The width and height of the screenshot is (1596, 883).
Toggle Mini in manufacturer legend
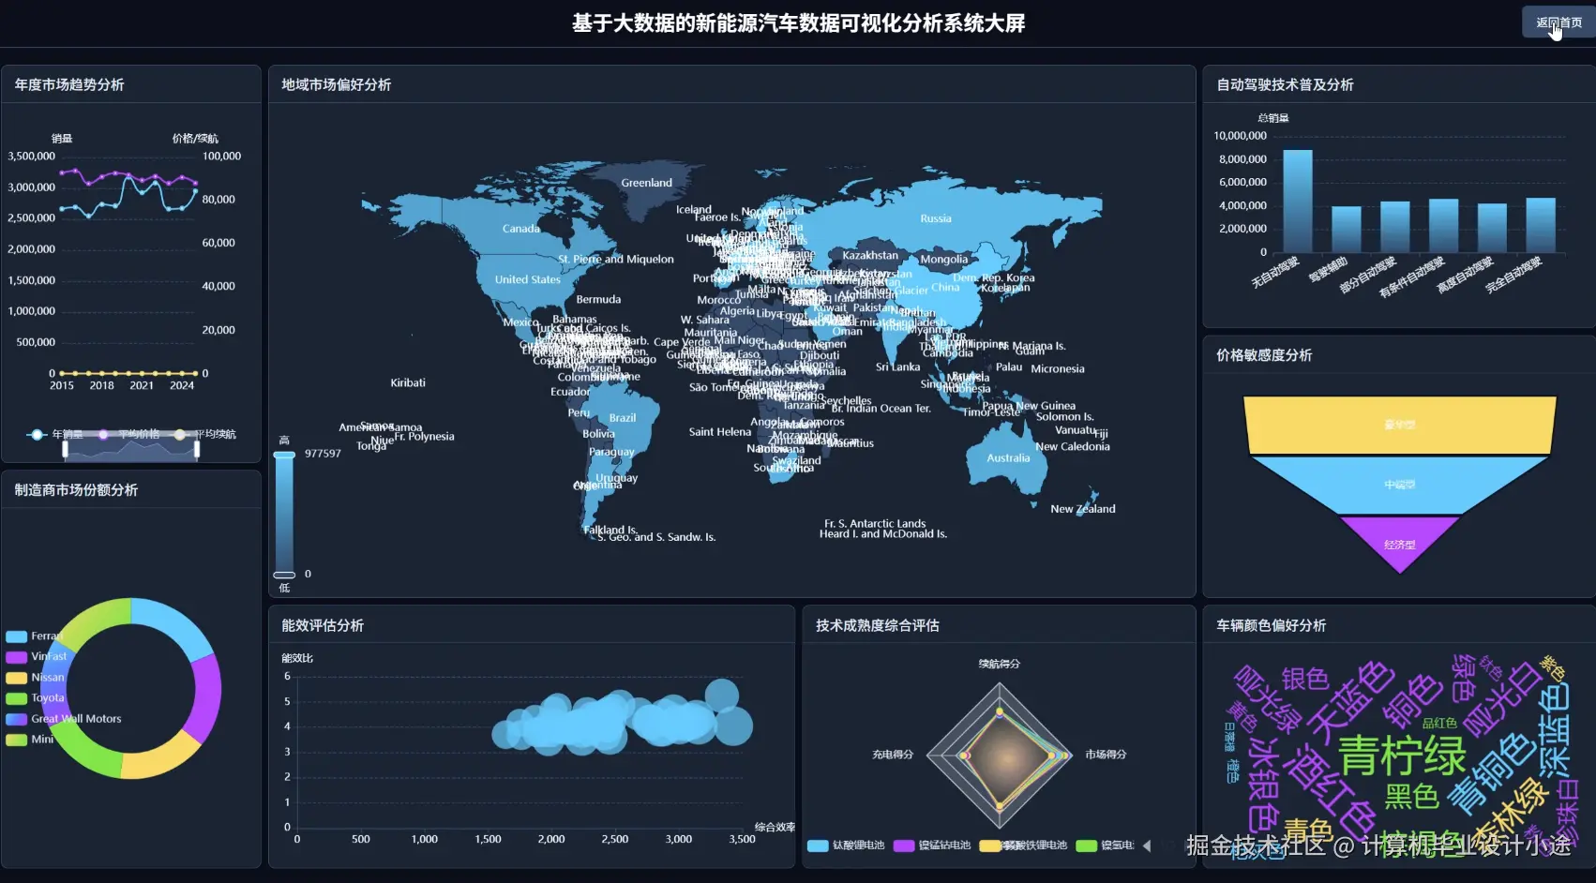[30, 740]
